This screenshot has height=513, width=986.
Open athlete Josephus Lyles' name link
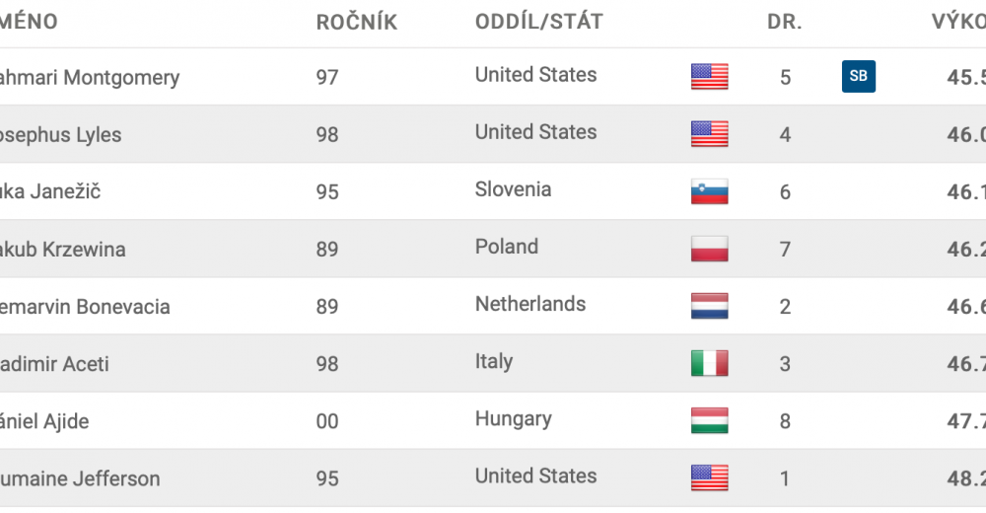tap(60, 135)
